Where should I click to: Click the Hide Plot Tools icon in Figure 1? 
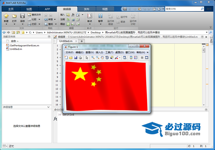tap(142, 58)
